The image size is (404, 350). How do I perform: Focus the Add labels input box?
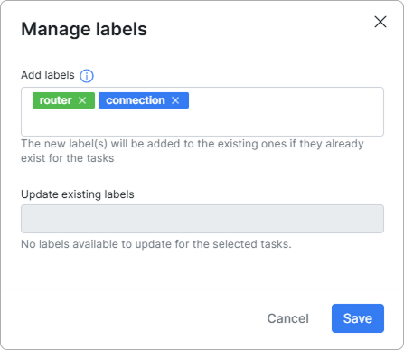[x=202, y=111]
